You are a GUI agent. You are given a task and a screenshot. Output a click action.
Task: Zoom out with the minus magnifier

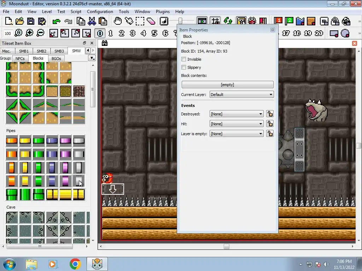40,33
